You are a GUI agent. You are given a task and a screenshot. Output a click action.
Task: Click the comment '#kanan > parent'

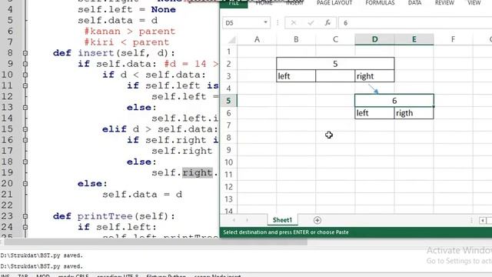point(130,32)
